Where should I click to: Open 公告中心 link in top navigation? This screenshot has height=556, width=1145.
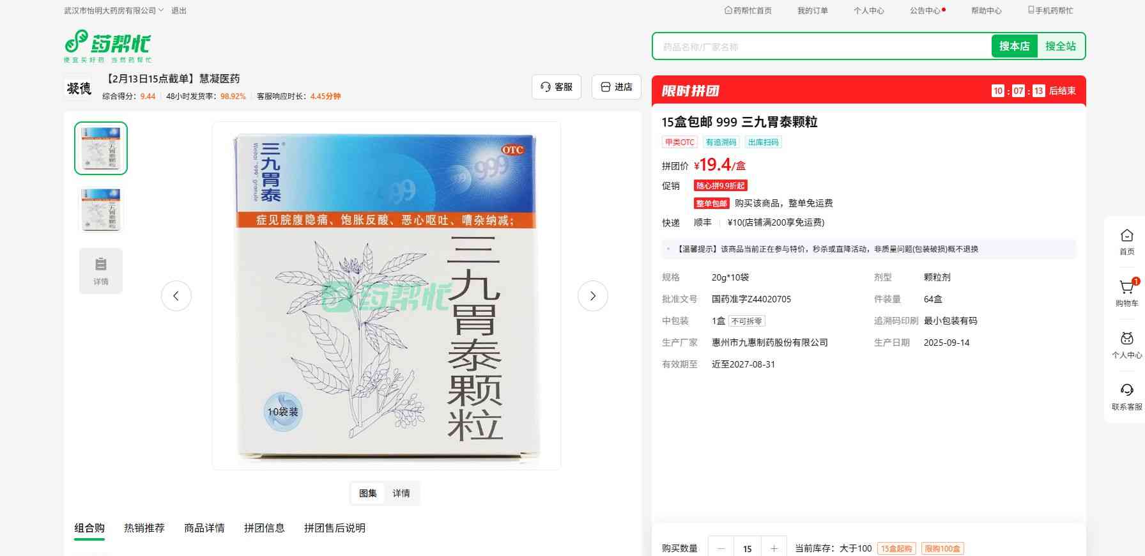click(x=925, y=11)
